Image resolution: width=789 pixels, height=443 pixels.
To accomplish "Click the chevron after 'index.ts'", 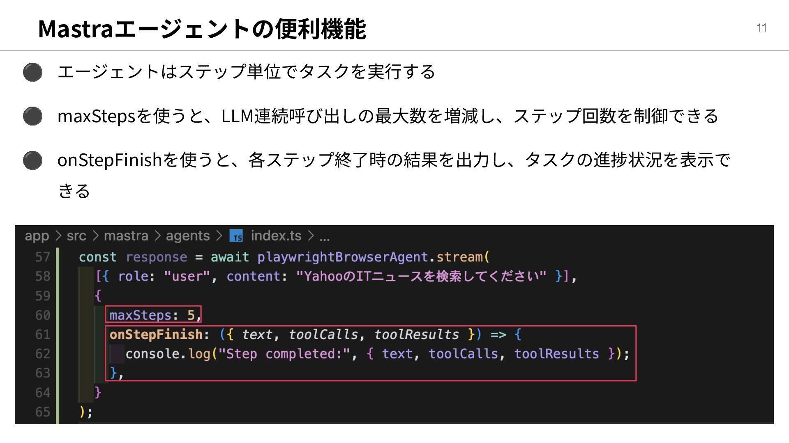I will pyautogui.click(x=311, y=236).
